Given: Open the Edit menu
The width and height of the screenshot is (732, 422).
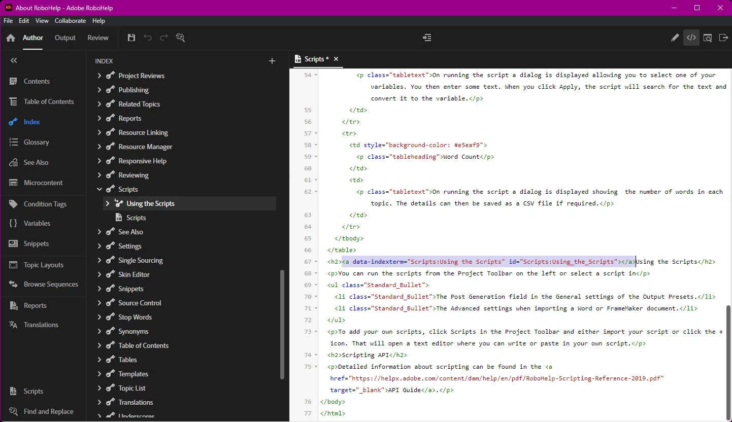Looking at the screenshot, I should (24, 21).
